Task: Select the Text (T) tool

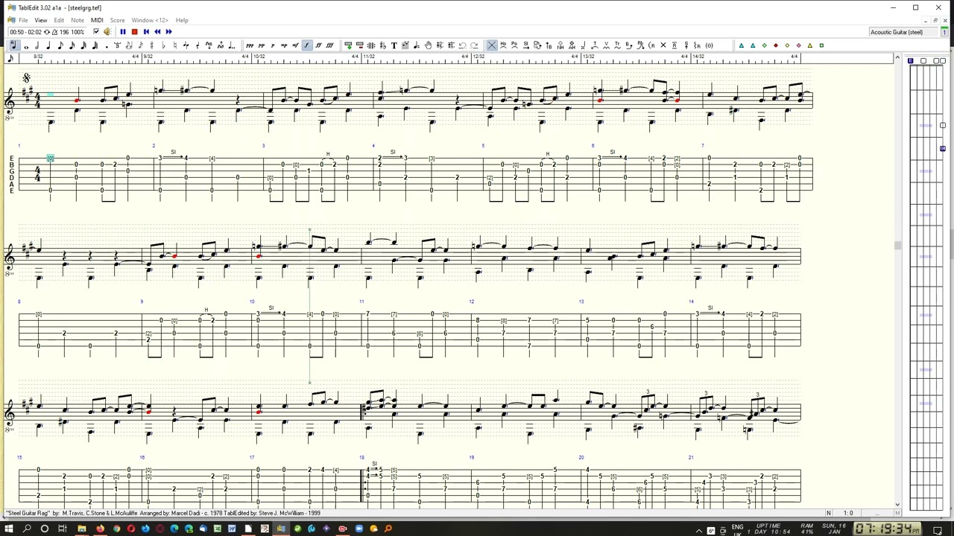Action: [x=394, y=45]
